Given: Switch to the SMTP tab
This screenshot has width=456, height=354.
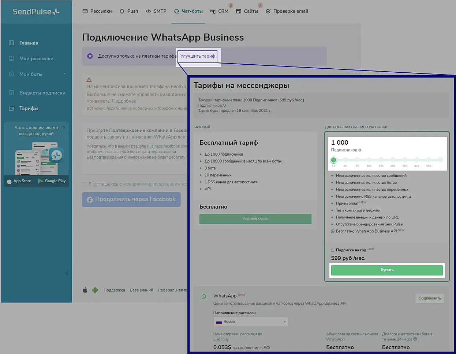Looking at the screenshot, I should click(156, 11).
